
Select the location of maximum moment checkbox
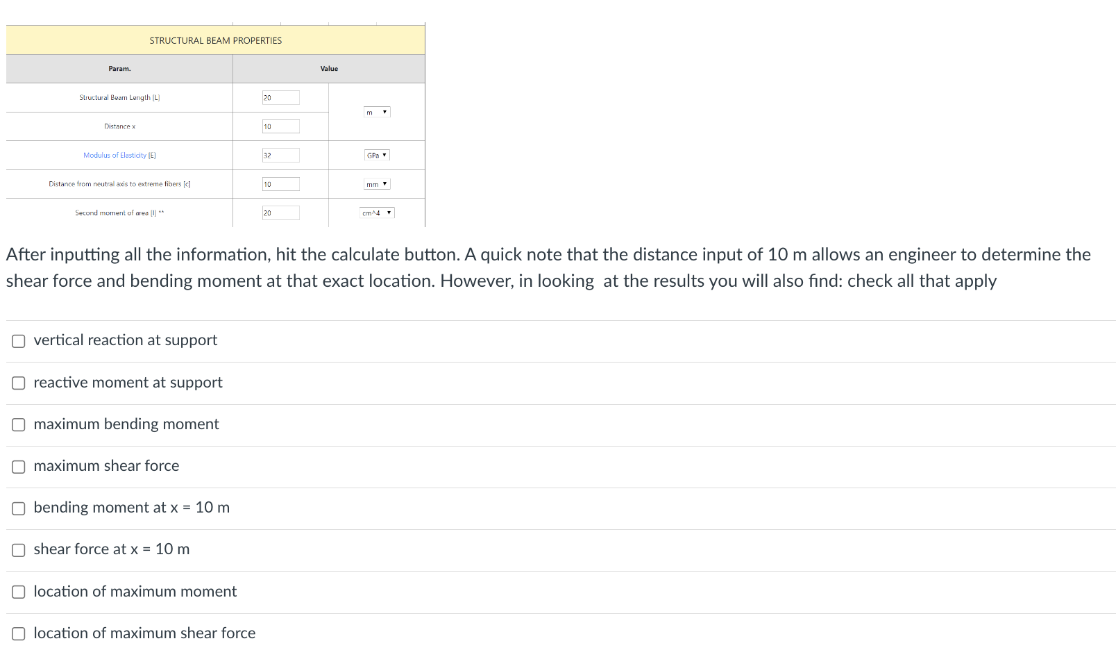tap(18, 592)
